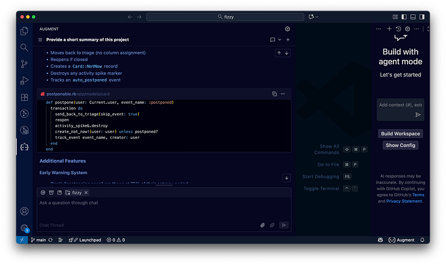Attach a file with the paperclip icon
446x265 pixels.
tap(263, 225)
